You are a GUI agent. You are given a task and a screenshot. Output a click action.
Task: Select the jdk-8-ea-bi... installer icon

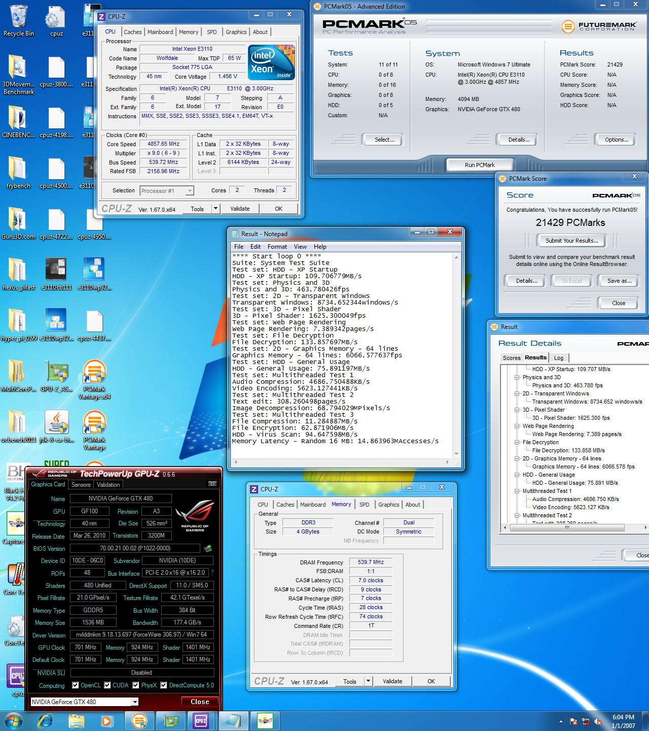coord(56,426)
